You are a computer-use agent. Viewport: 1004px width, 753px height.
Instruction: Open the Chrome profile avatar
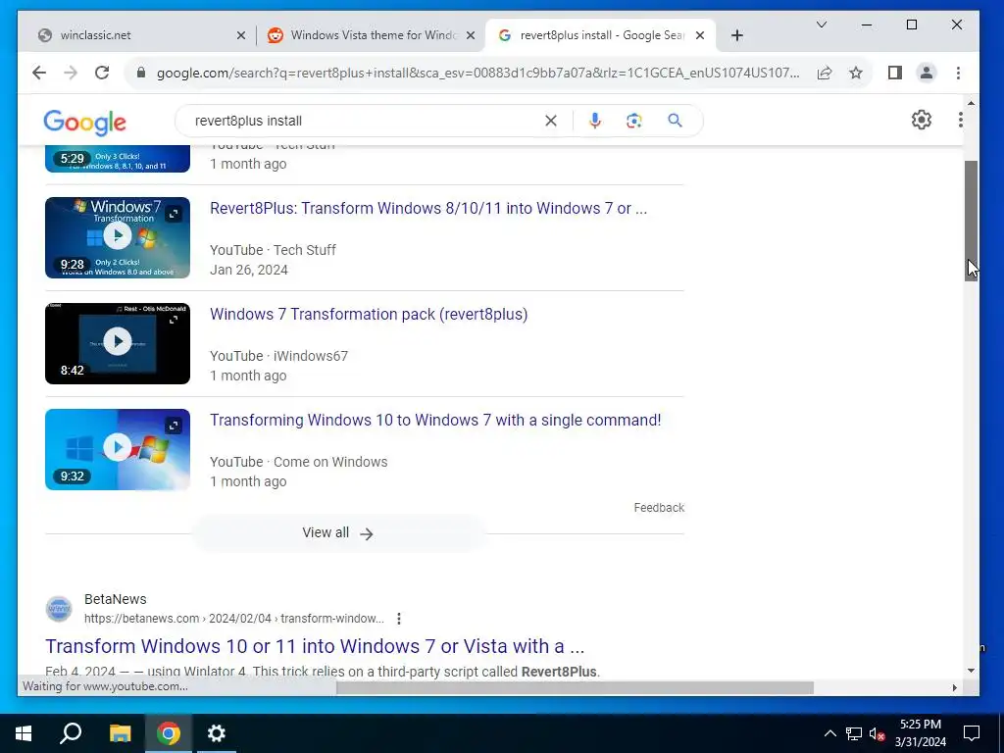[927, 73]
